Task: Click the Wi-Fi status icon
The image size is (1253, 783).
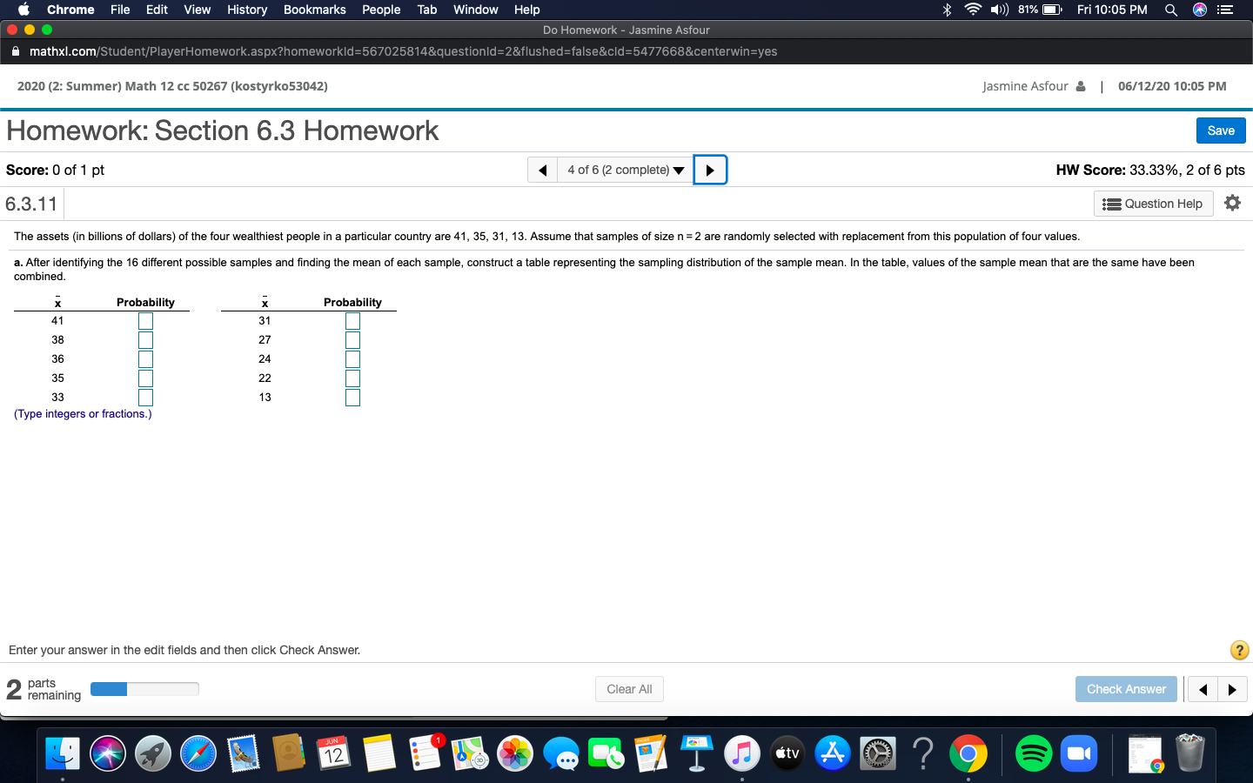Action: tap(973, 10)
